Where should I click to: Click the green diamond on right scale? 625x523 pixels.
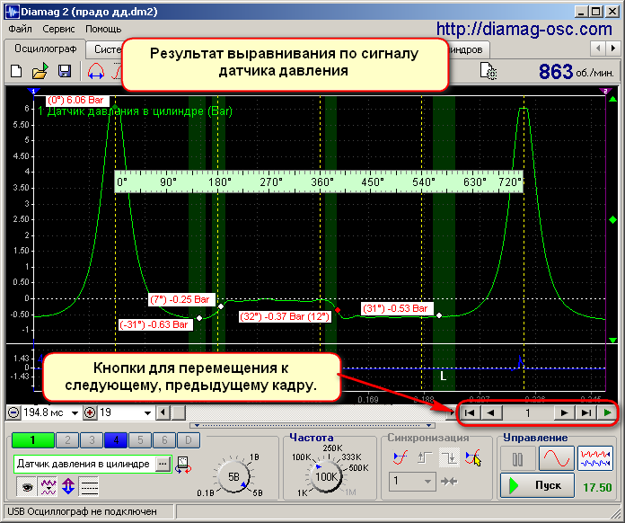613,220
